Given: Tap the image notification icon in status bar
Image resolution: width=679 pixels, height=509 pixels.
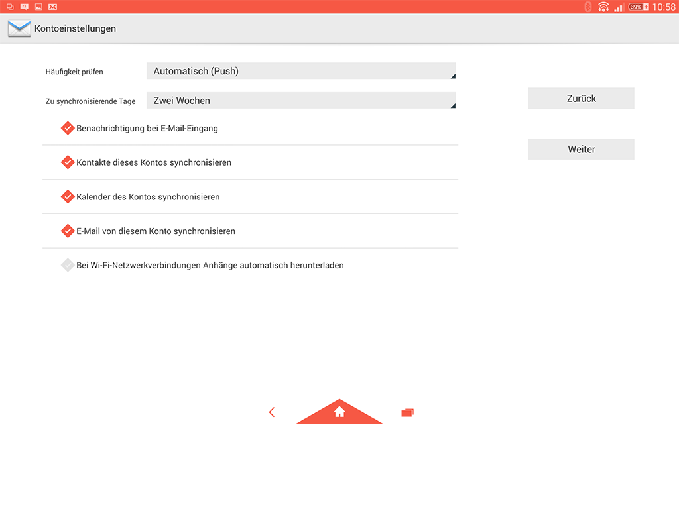Looking at the screenshot, I should tap(38, 7).
